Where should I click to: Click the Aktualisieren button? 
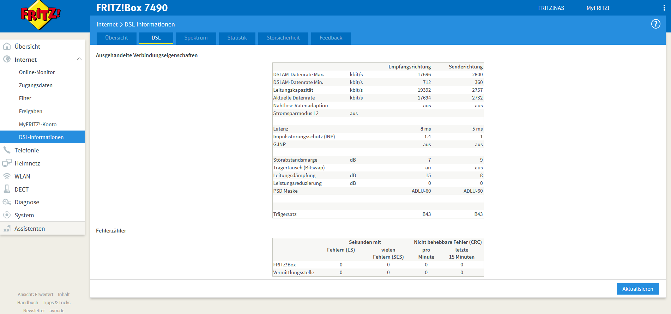637,289
